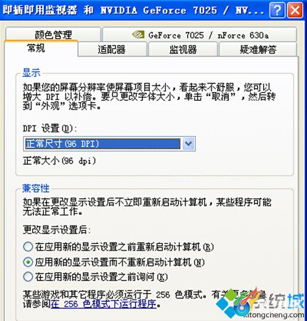The image size is (307, 321).
Task: Select 应用新的显示设置而不重新启动计算机 radio button
Action: click(x=28, y=262)
